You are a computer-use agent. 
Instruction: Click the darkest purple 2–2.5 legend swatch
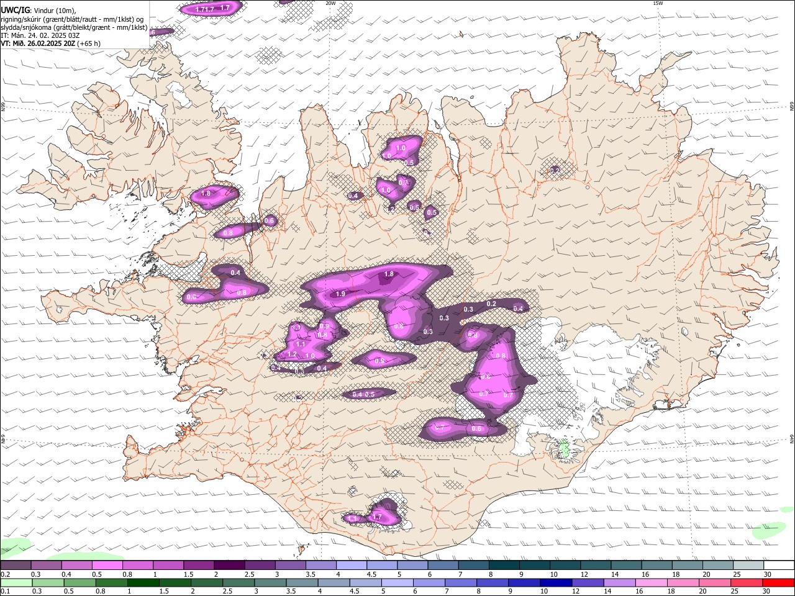[x=229, y=566]
